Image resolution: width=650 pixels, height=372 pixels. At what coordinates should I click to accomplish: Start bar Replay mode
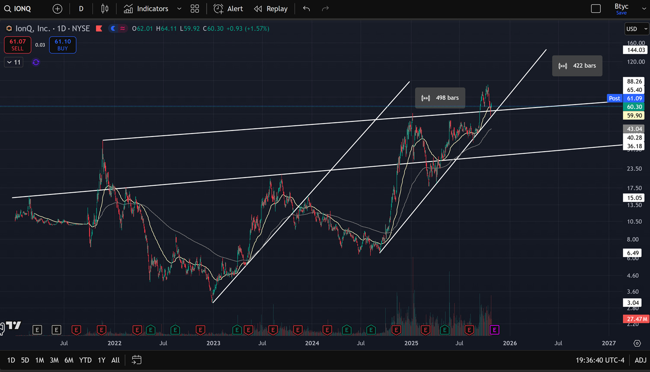271,9
